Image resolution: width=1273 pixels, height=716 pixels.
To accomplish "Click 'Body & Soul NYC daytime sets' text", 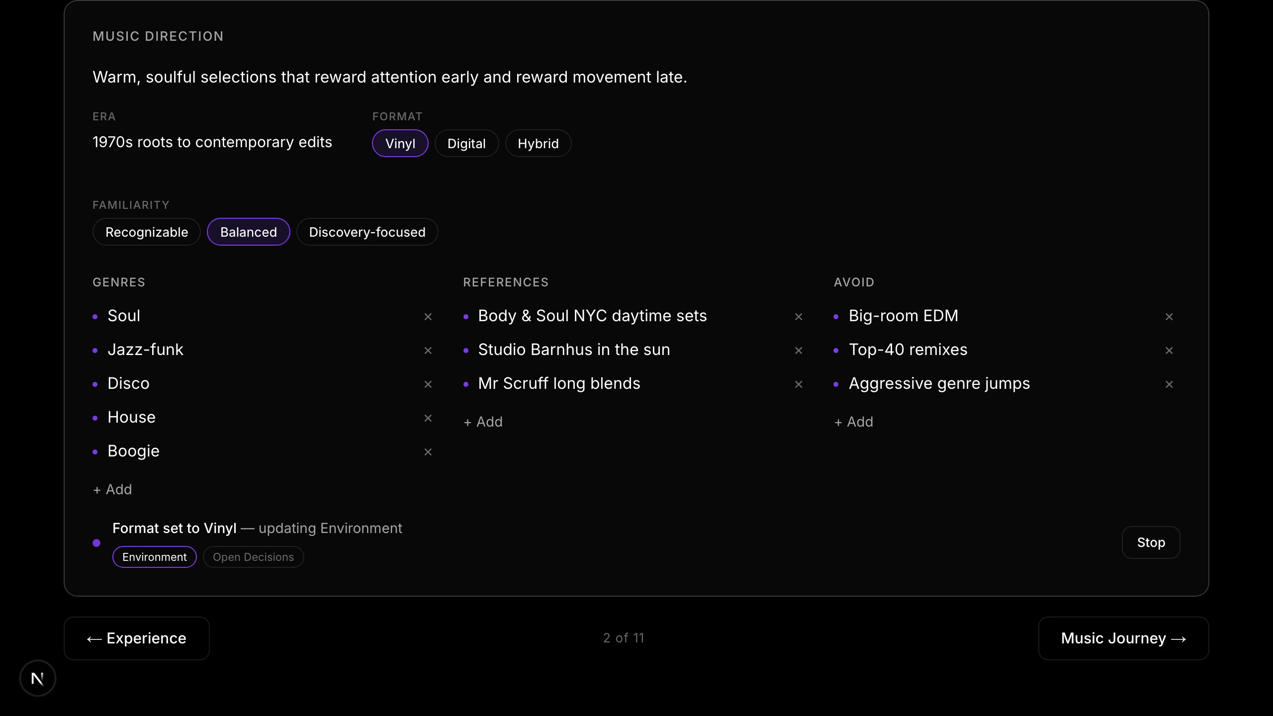I will coord(592,316).
